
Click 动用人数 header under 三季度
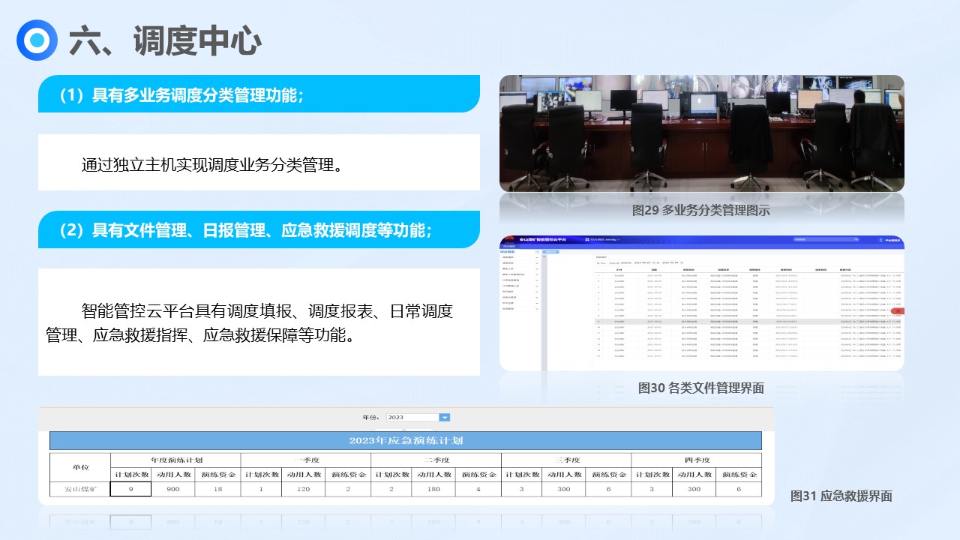pos(564,474)
